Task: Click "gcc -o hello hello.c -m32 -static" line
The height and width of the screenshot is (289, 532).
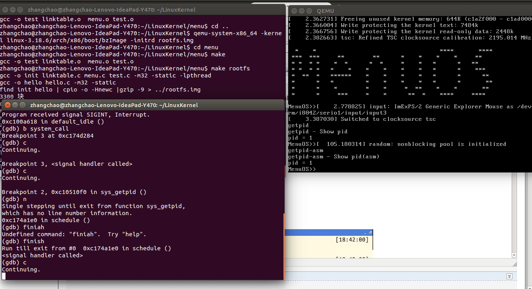Action: click(x=58, y=83)
